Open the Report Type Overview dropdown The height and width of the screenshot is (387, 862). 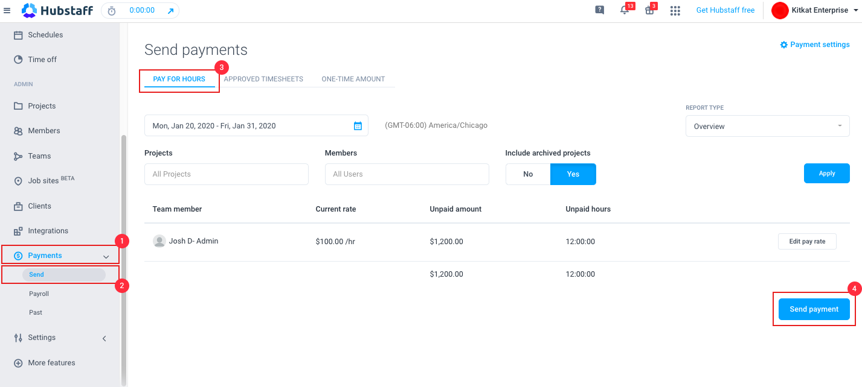(x=767, y=127)
